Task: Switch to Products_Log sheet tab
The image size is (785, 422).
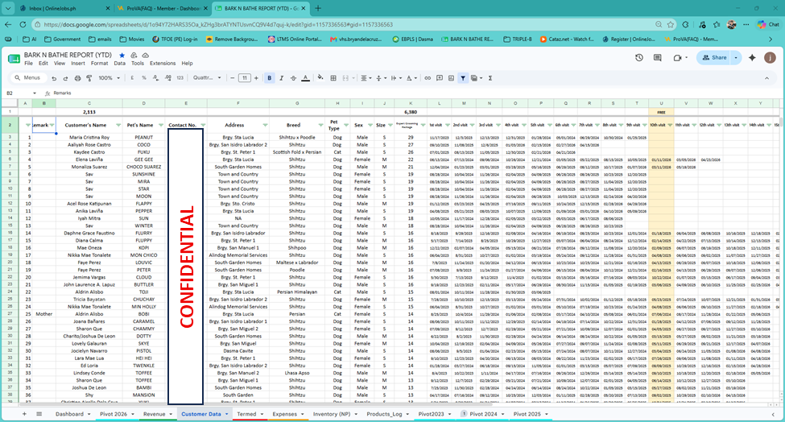Action: 388,414
